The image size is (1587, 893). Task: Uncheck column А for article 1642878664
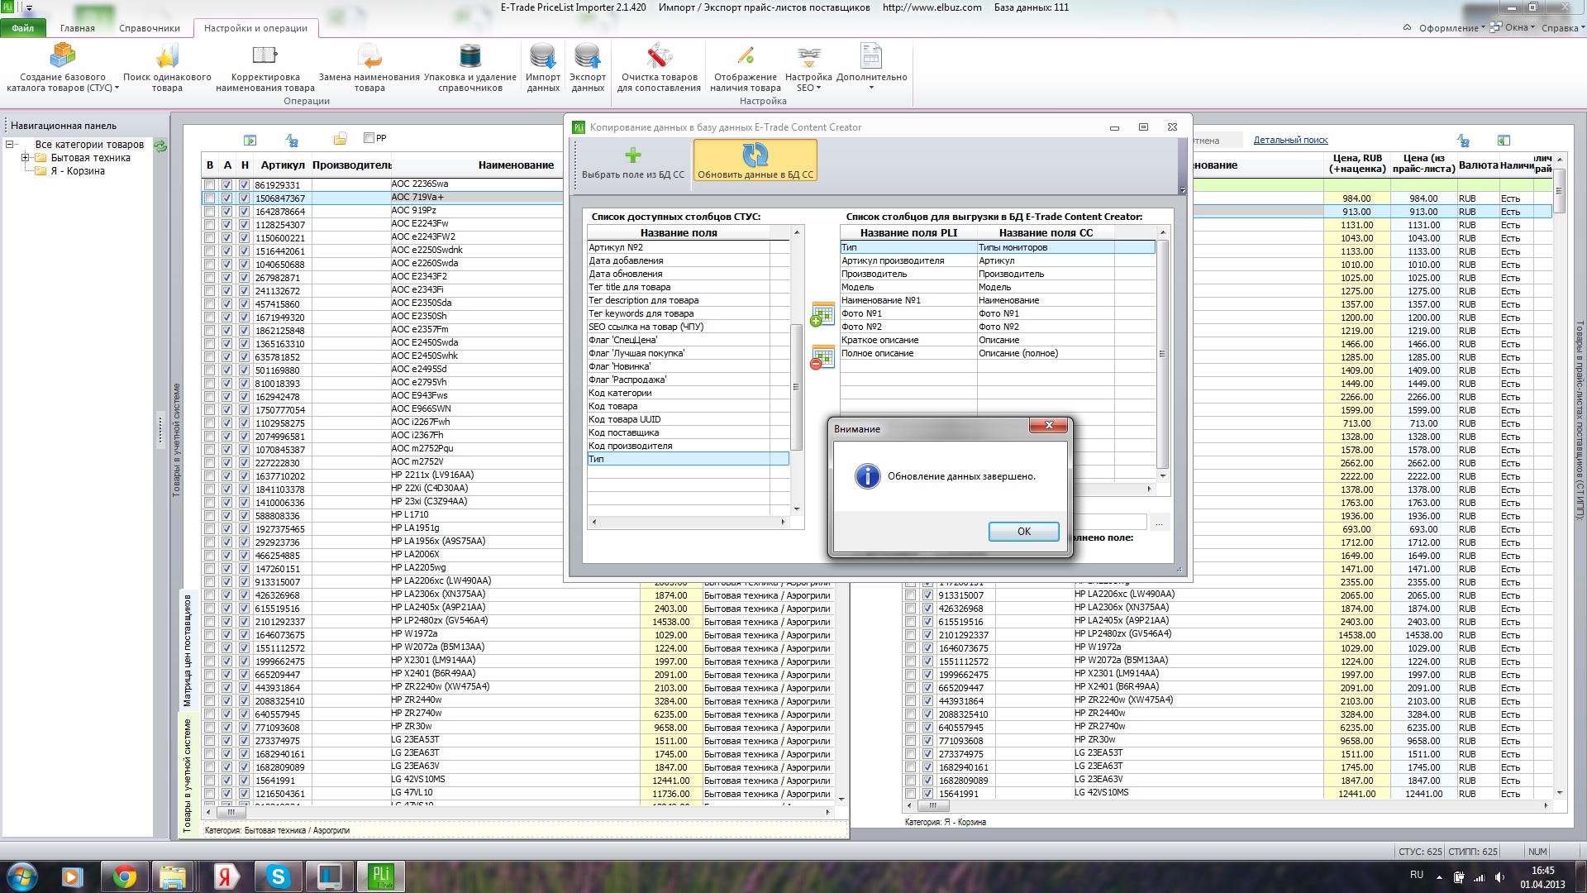tap(227, 212)
